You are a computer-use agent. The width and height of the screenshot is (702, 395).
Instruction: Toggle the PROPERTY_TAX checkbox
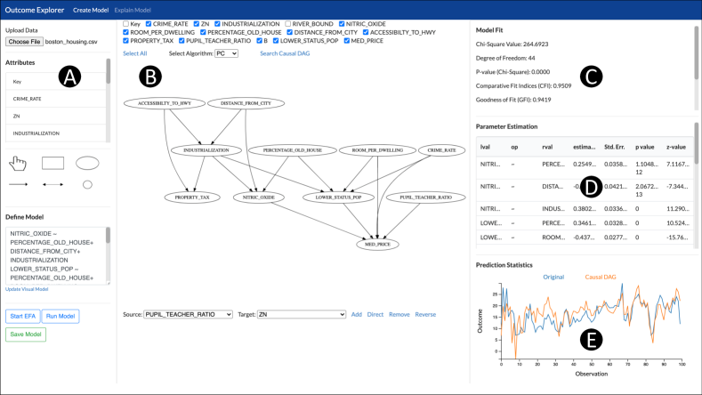pyautogui.click(x=125, y=41)
